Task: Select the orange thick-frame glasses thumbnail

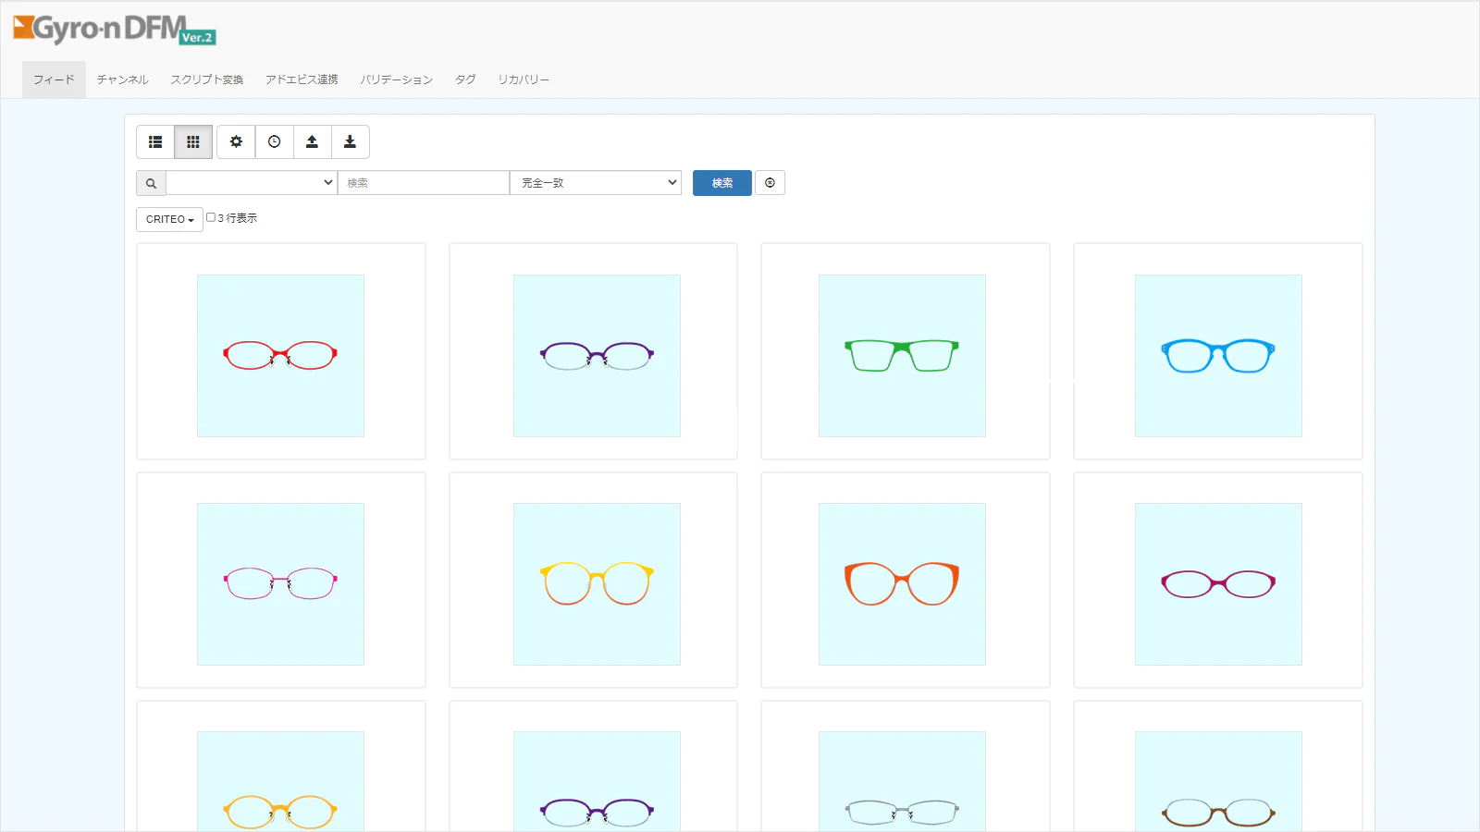Action: click(902, 584)
